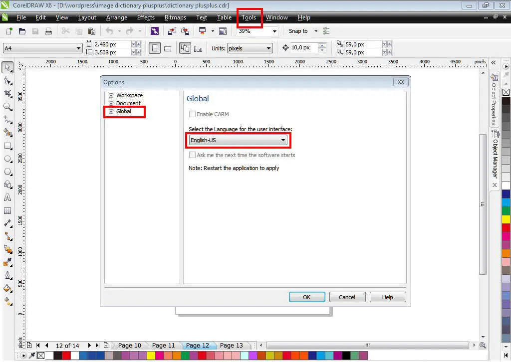Go to next page arrow
The height and width of the screenshot is (362, 511).
pyautogui.click(x=89, y=346)
